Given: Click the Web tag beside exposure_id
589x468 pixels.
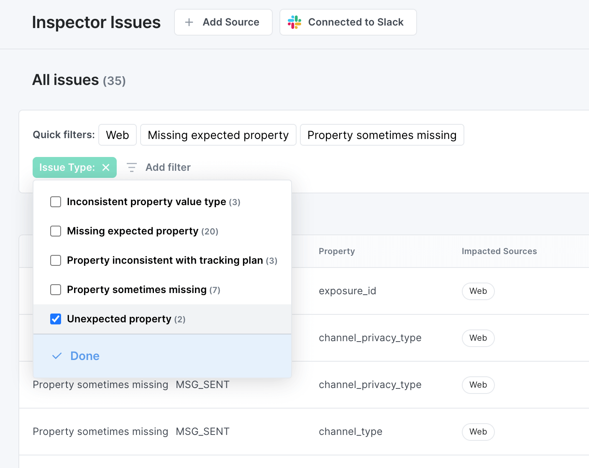Looking at the screenshot, I should coord(478,291).
